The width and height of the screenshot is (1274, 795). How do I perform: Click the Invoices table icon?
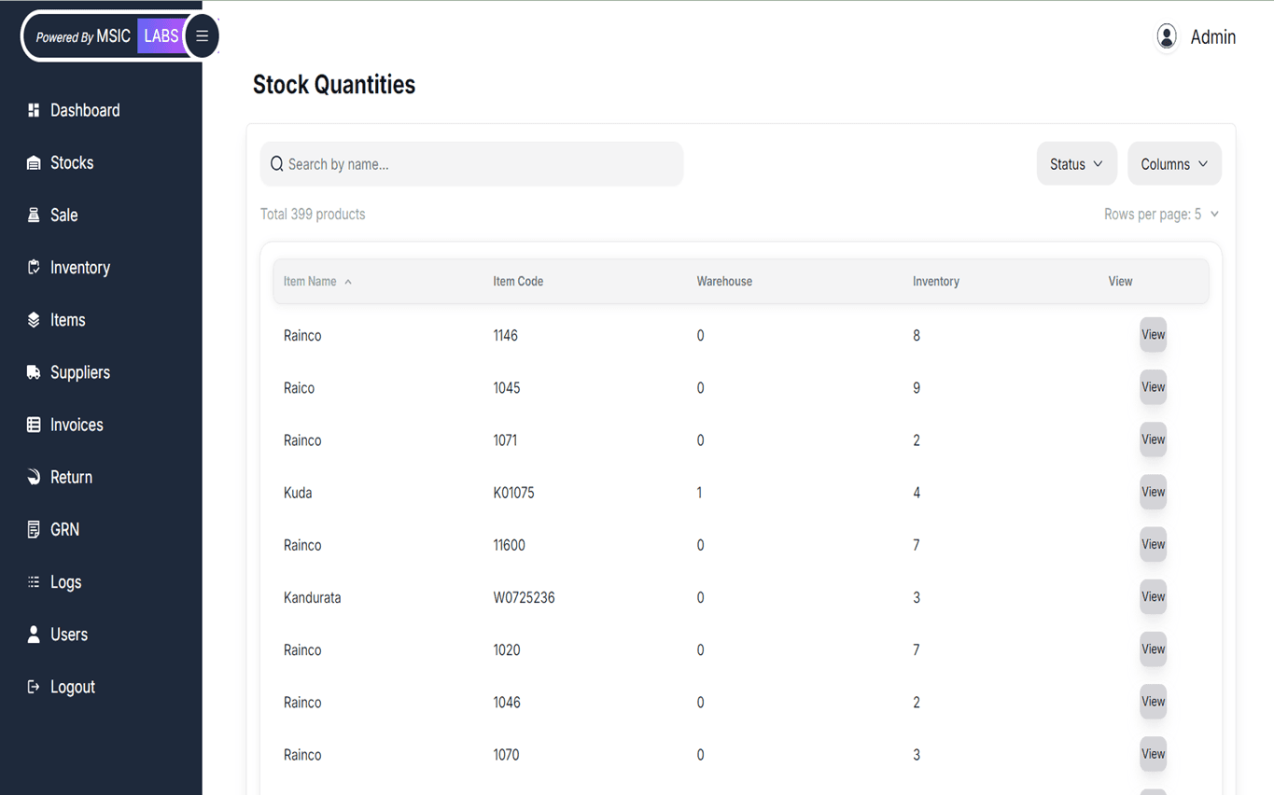pyautogui.click(x=34, y=425)
